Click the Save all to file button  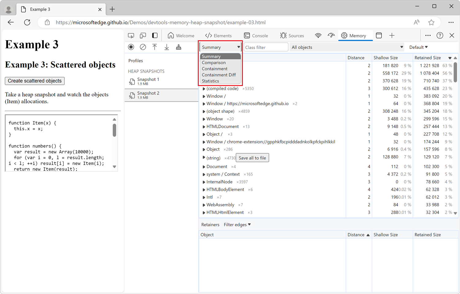(x=252, y=158)
